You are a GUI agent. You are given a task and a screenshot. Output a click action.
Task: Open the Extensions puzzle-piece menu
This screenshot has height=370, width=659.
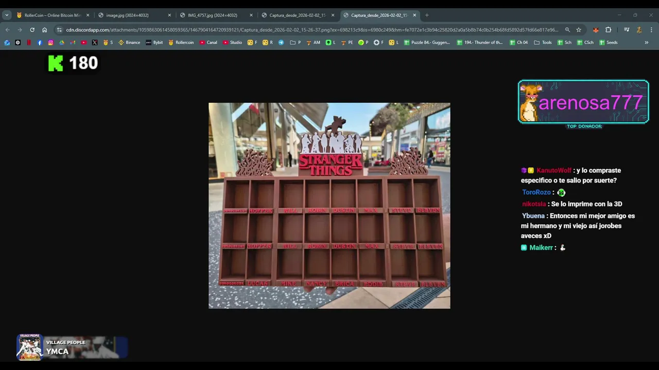coord(608,30)
